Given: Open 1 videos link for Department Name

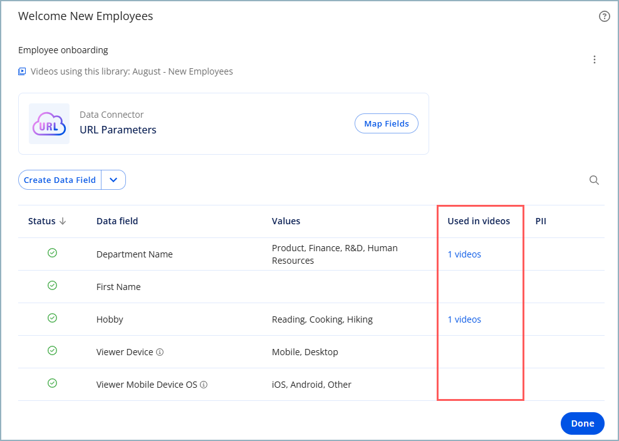Looking at the screenshot, I should (x=464, y=254).
